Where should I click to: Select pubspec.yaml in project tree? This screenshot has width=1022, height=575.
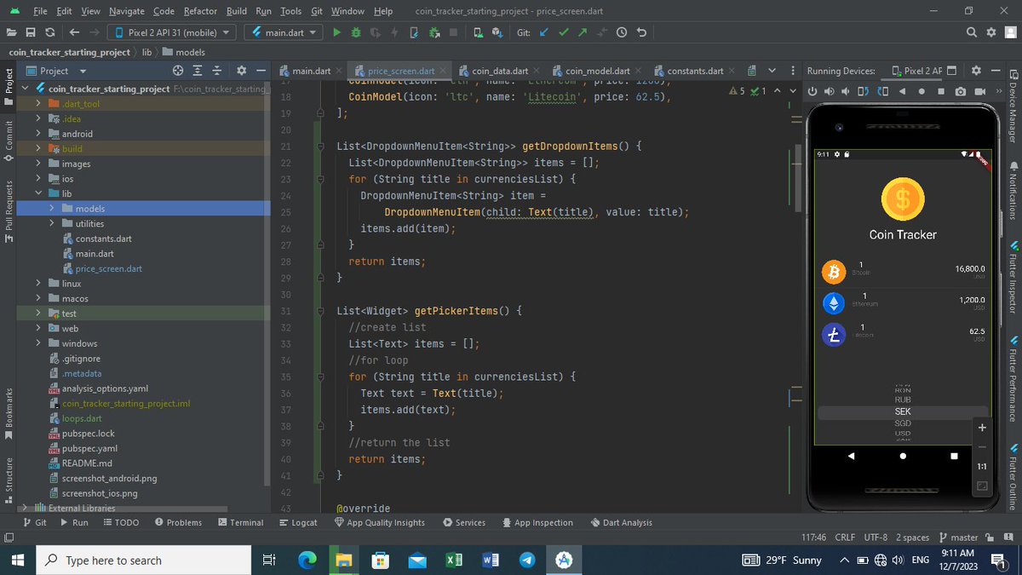coord(90,448)
